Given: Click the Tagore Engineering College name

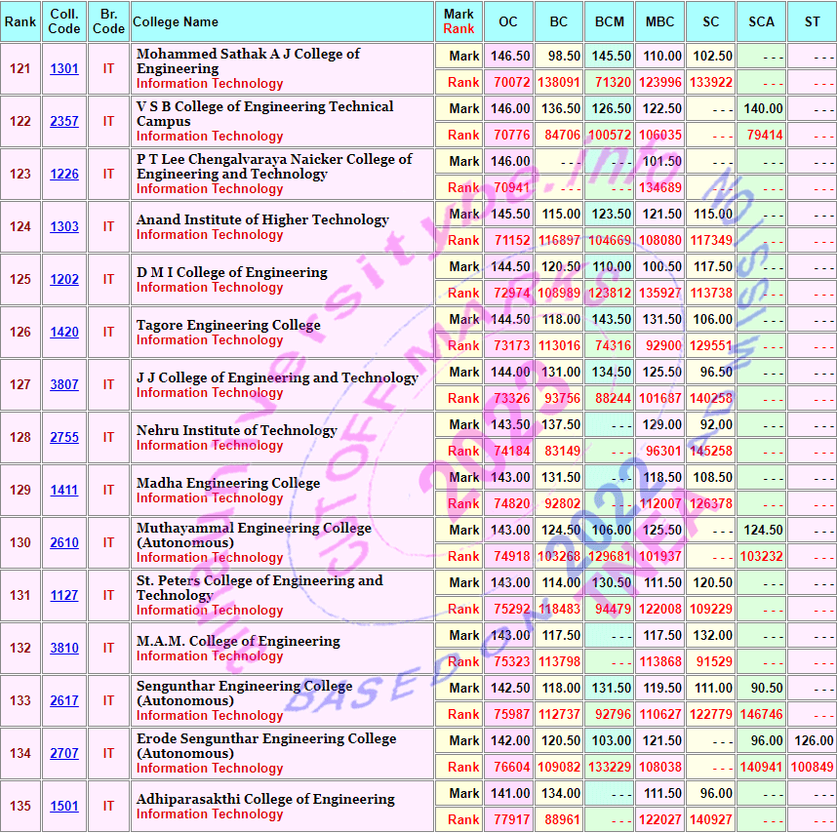Looking at the screenshot, I should [x=228, y=325].
